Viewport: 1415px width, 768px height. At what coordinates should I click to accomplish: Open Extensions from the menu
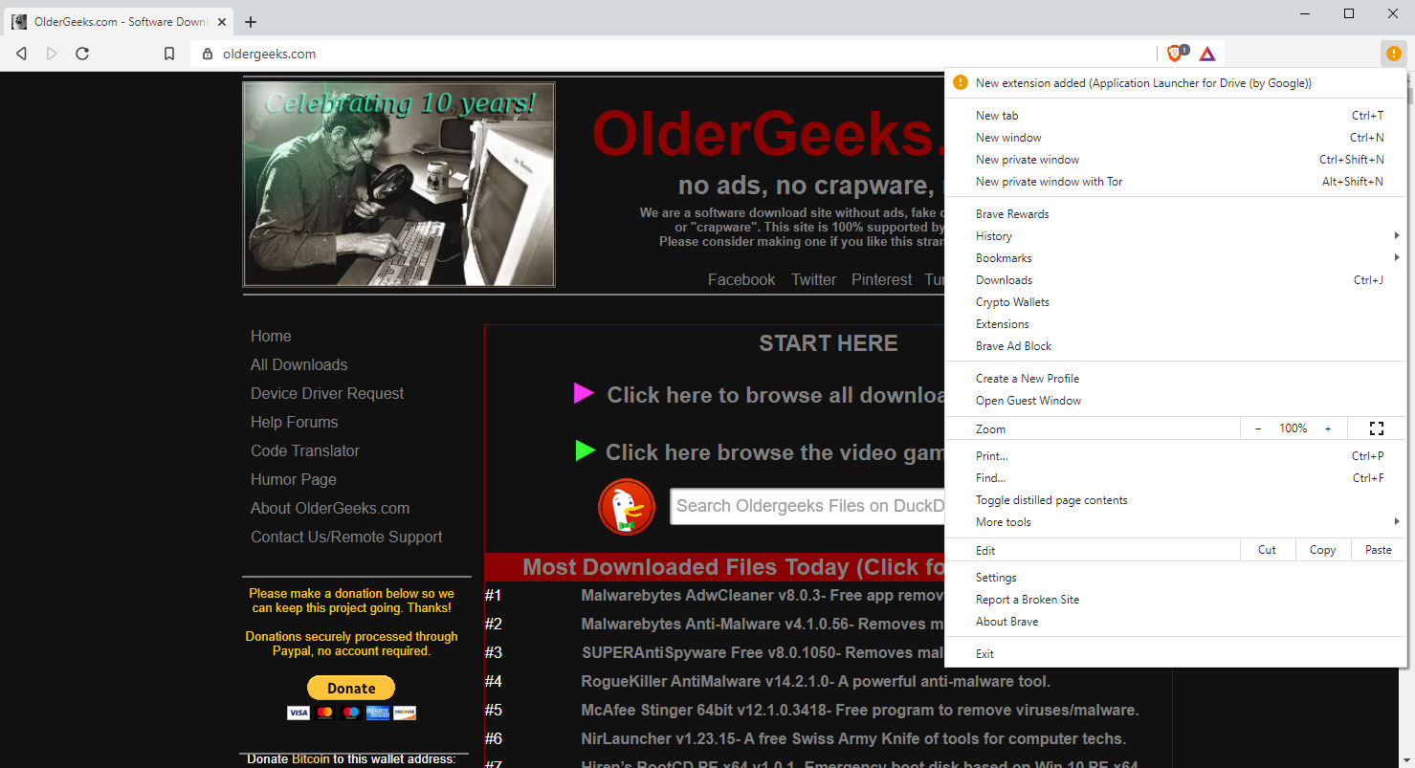coord(1176,324)
